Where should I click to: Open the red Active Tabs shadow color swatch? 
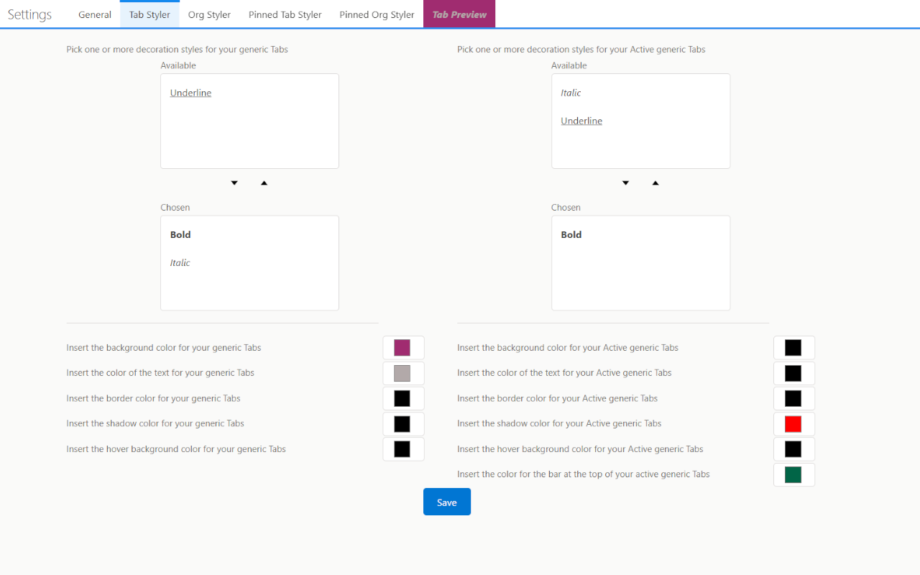[x=793, y=424]
